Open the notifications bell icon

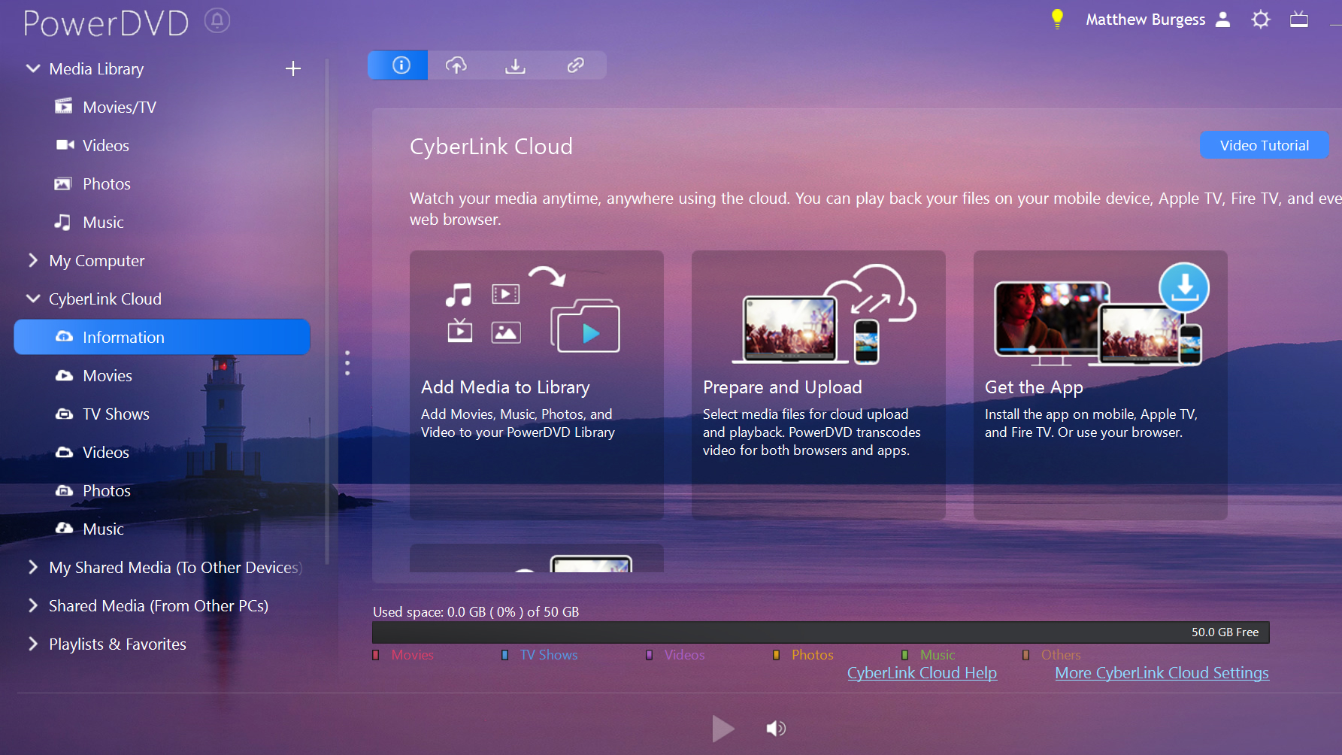click(x=217, y=20)
